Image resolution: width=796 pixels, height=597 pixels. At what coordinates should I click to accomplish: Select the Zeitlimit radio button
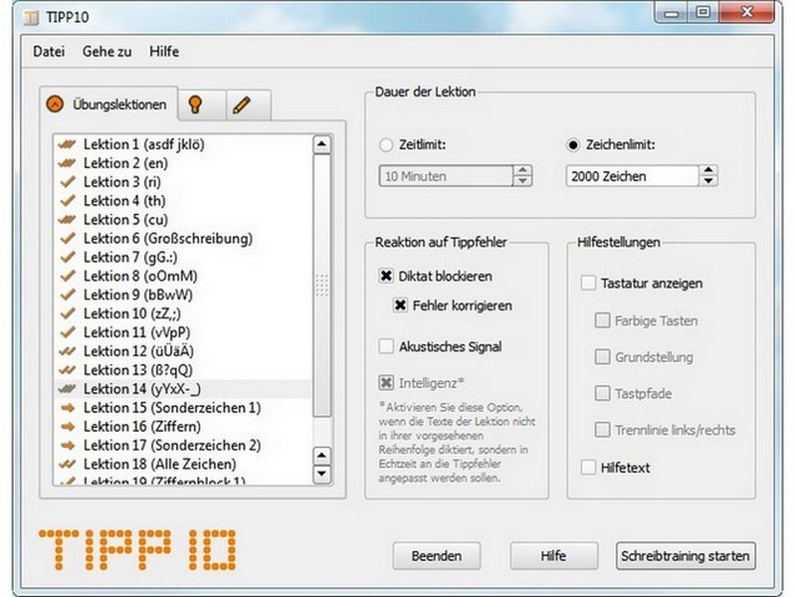(386, 145)
